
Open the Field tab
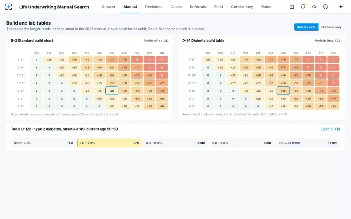tap(218, 7)
